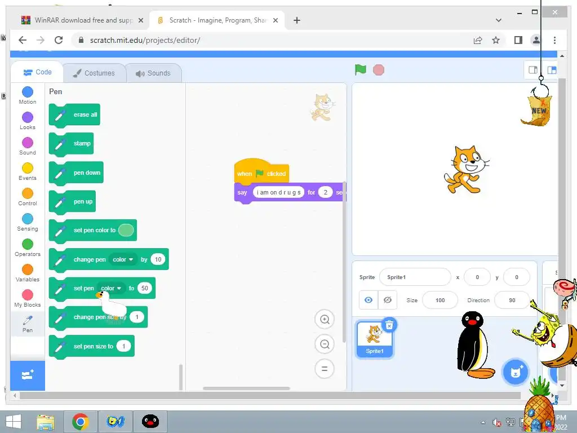Zoom in the code workspace
Viewport: 577px width, 433px height.
tap(325, 319)
